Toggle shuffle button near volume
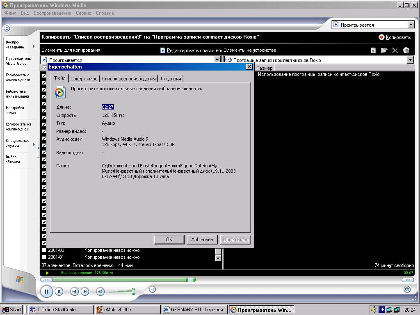 (x=153, y=289)
